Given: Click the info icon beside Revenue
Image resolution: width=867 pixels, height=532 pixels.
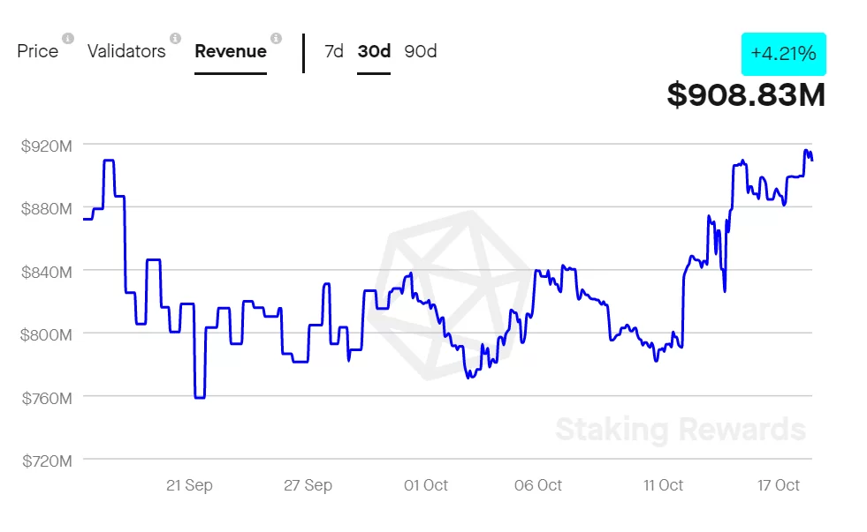Looking at the screenshot, I should pos(276,39).
